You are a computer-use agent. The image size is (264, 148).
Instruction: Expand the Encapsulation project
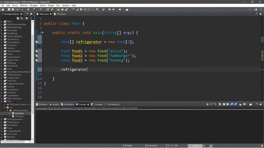(x=2, y=42)
